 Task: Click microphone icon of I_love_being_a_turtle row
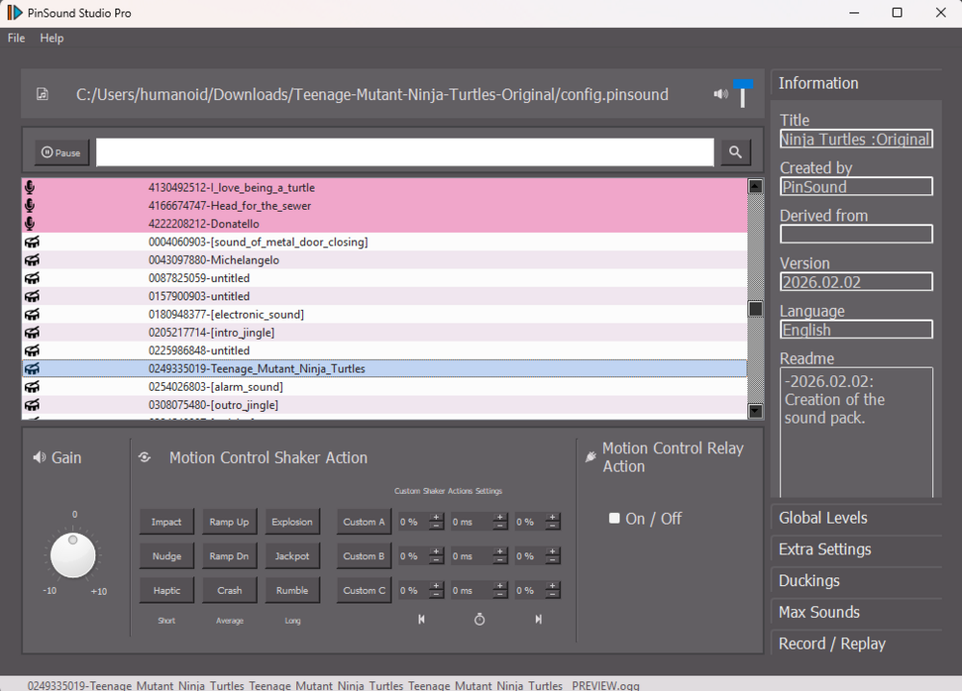click(x=30, y=187)
